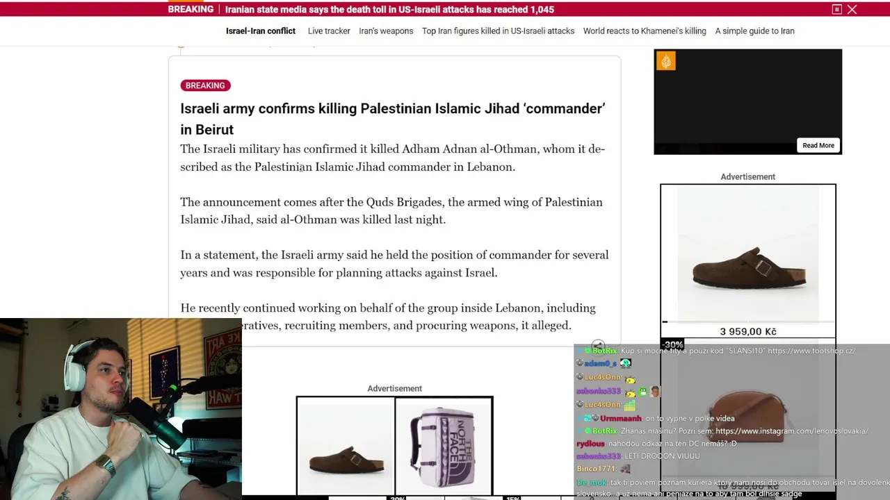
Task: Open A simple guide to Iran
Action: click(754, 31)
